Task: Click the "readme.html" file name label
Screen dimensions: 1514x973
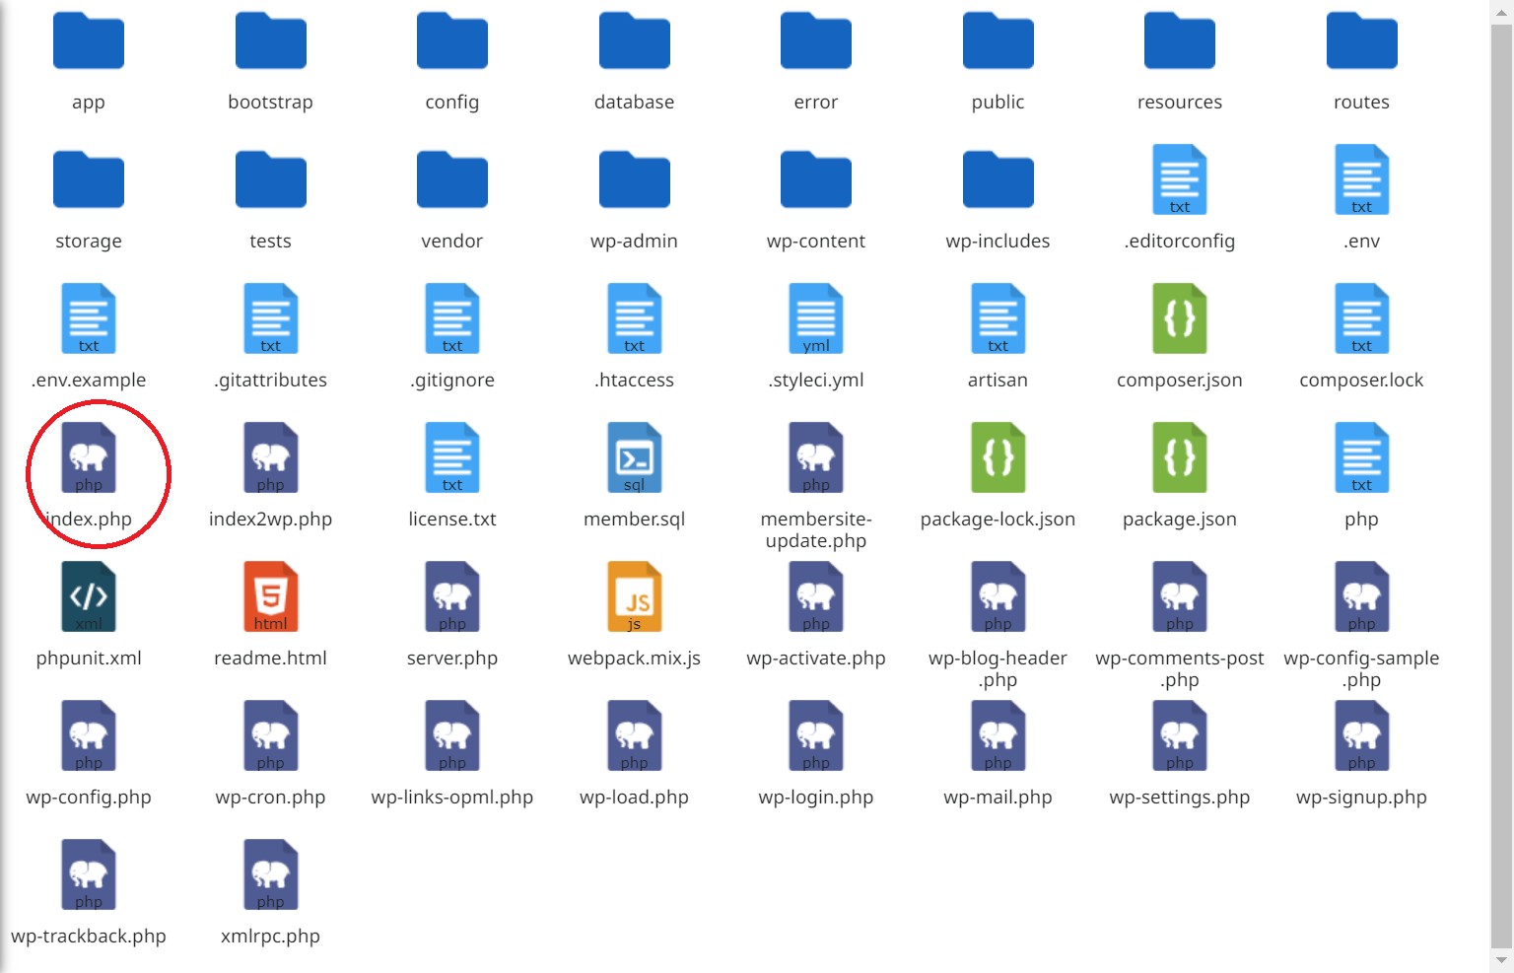Action: [x=270, y=658]
